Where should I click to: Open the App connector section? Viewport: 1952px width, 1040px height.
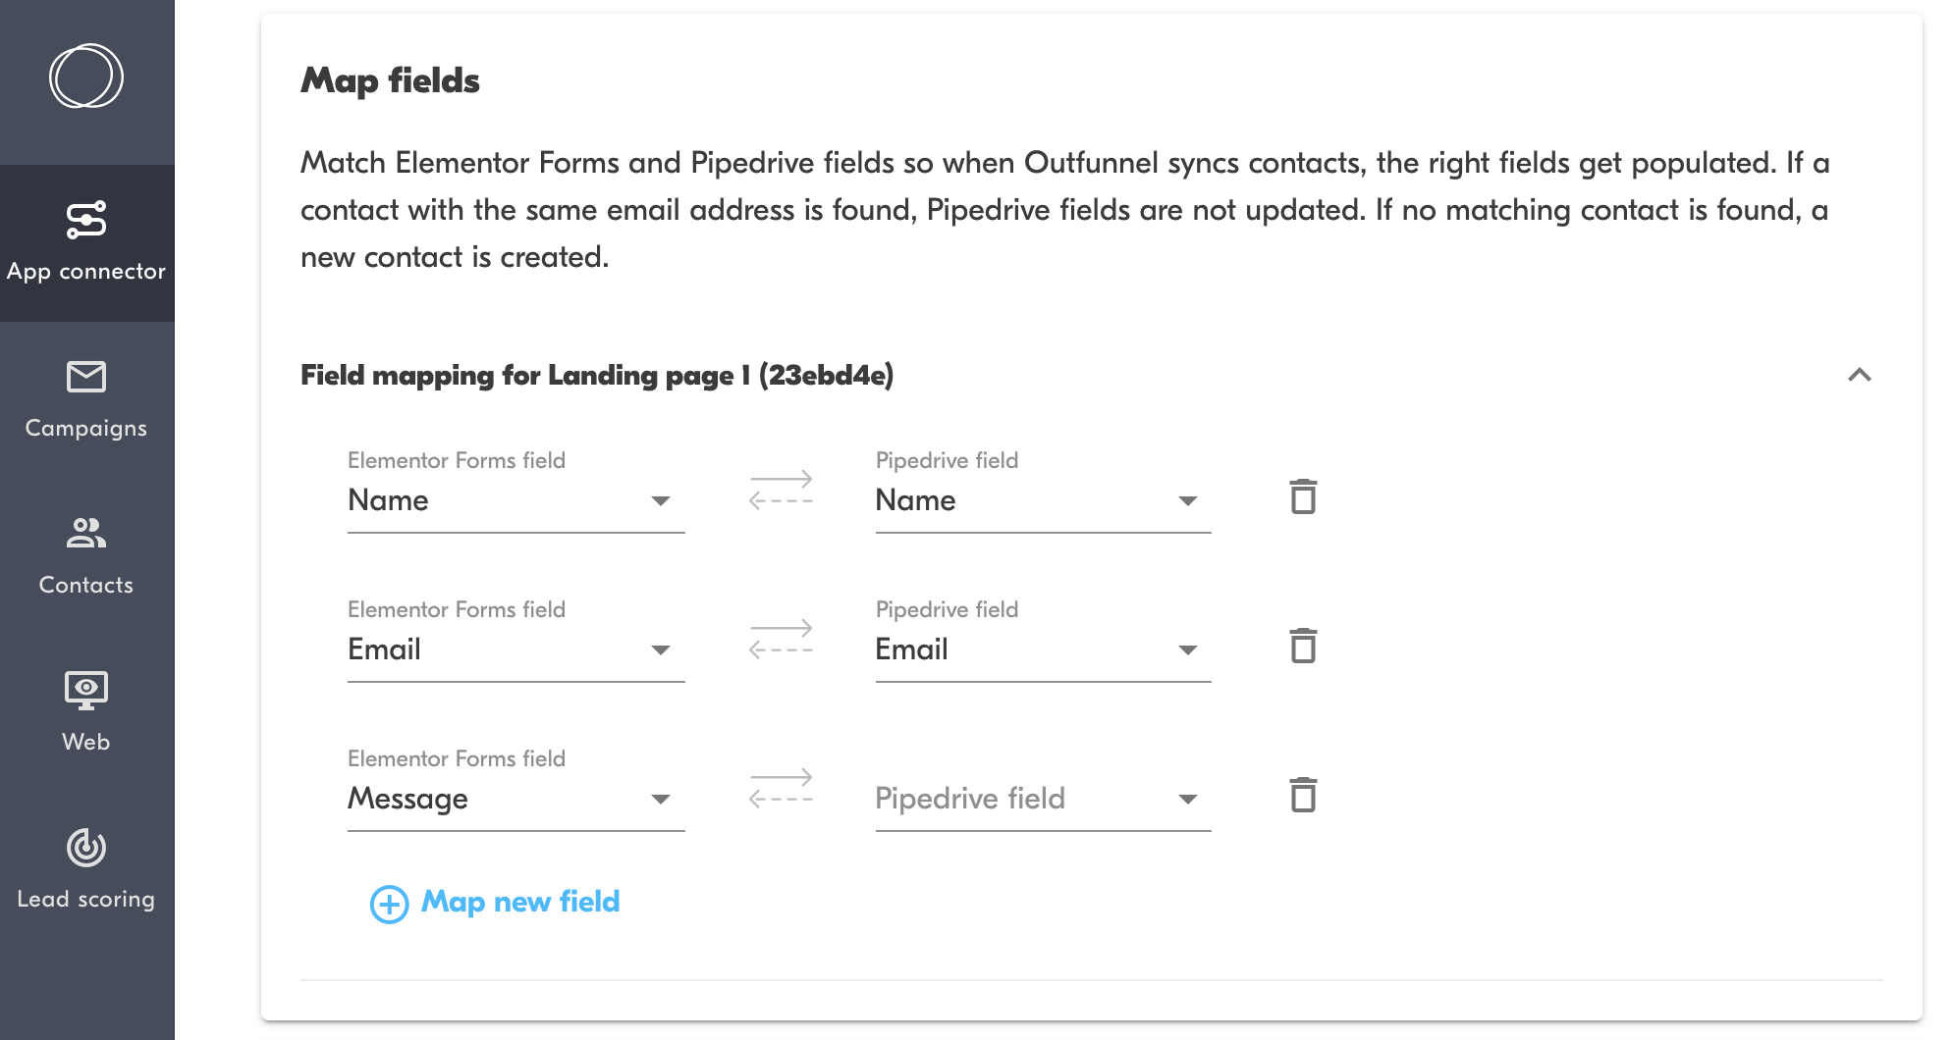pyautogui.click(x=86, y=242)
